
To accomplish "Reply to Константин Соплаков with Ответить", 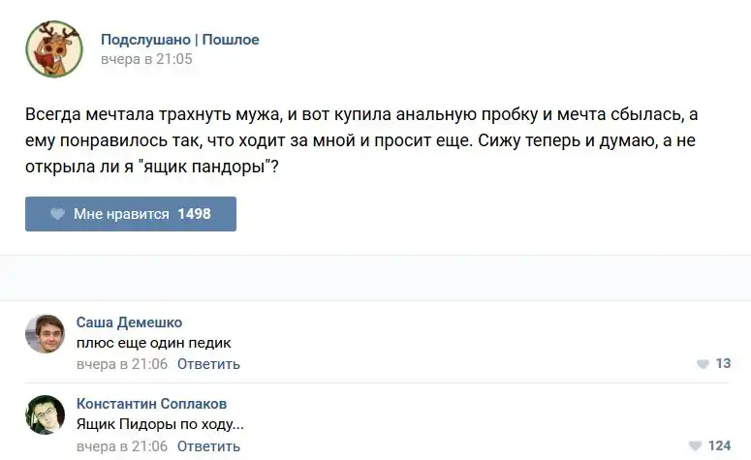I will pyautogui.click(x=208, y=445).
